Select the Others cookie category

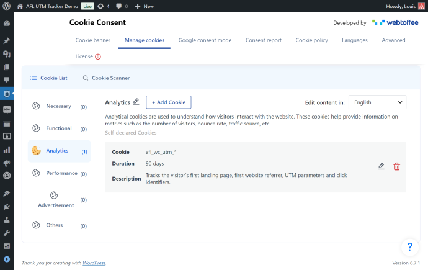coord(59,225)
